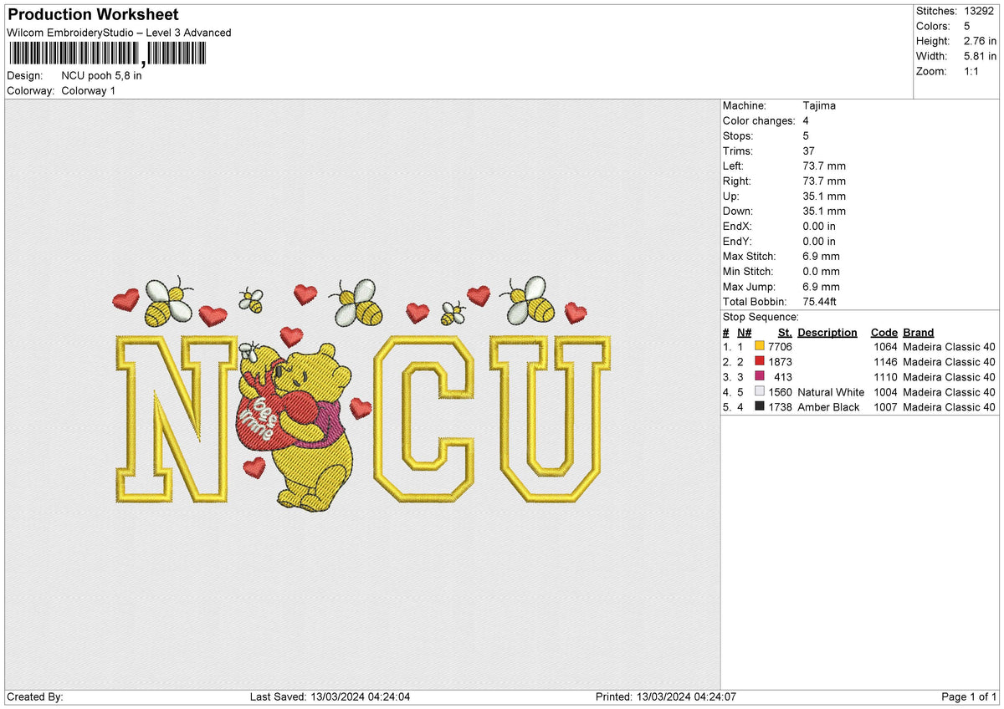Click stitch count 413 in stop 3
Image resolution: width=1004 pixels, height=709 pixels.
[783, 376]
